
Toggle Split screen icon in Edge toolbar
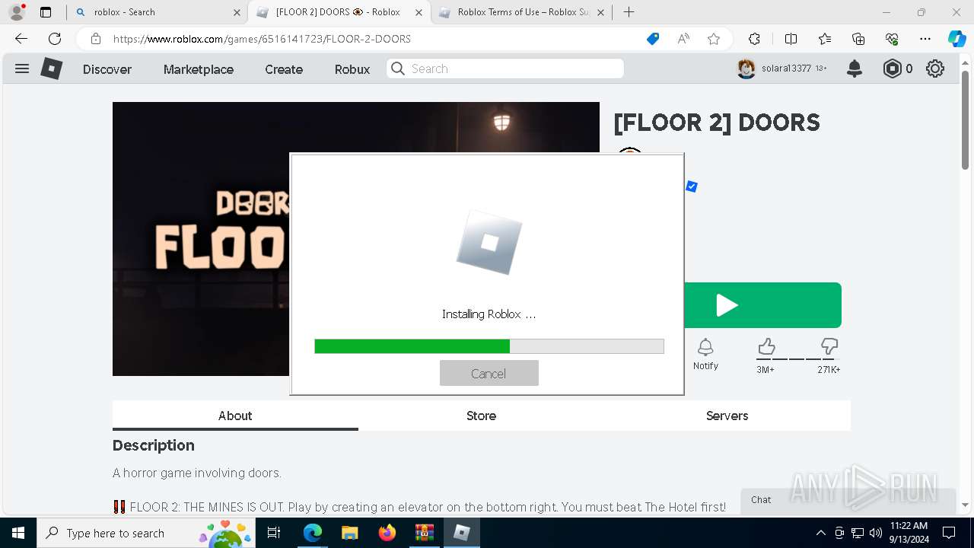[x=791, y=39]
